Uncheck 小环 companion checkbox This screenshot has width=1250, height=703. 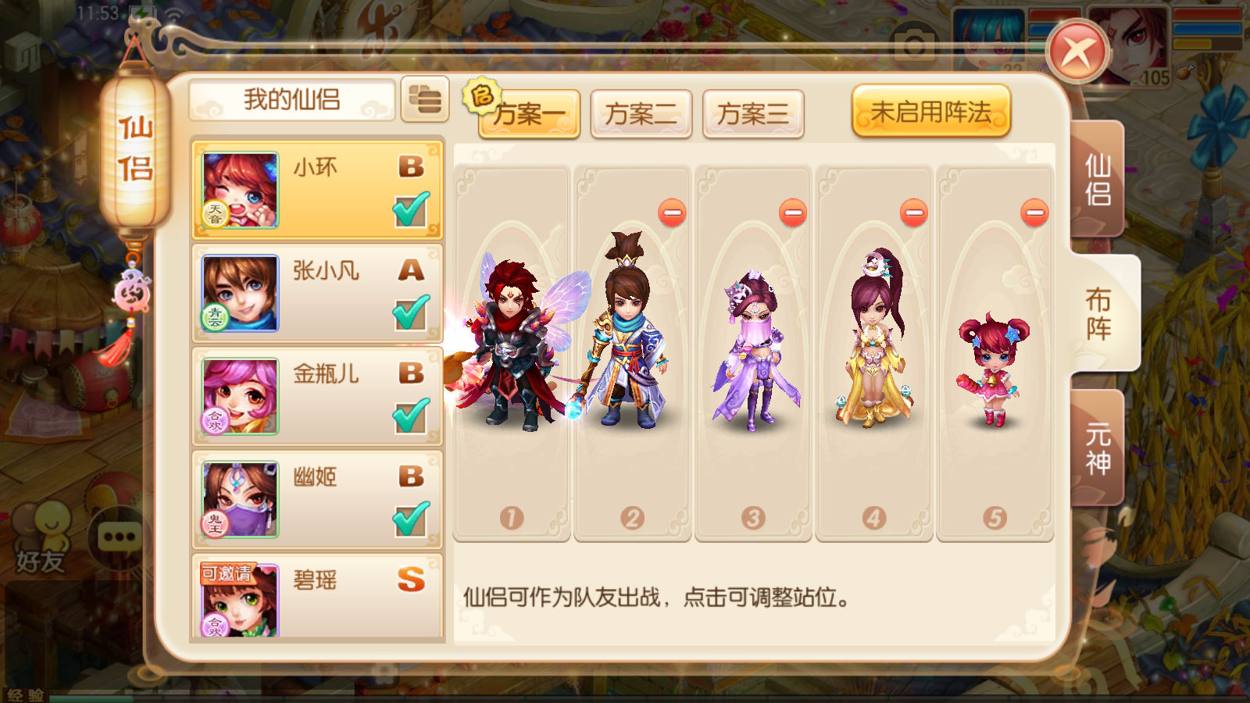[x=411, y=209]
